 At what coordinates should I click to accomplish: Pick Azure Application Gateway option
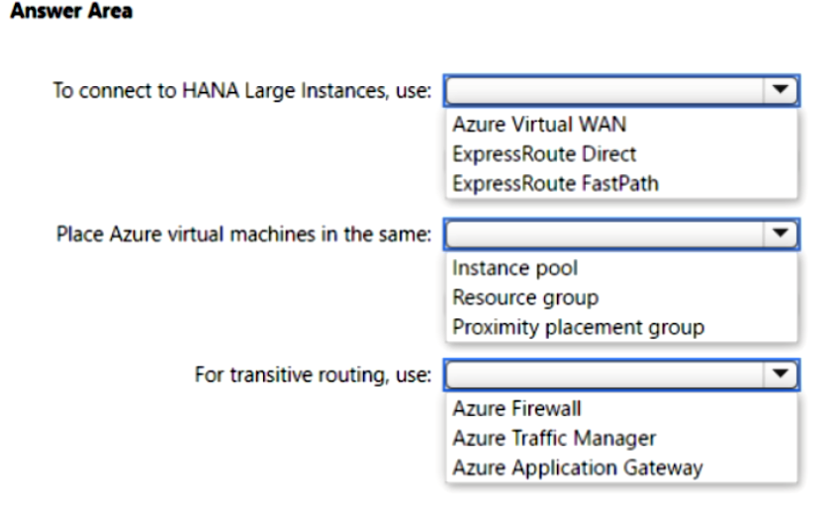pyautogui.click(x=578, y=468)
